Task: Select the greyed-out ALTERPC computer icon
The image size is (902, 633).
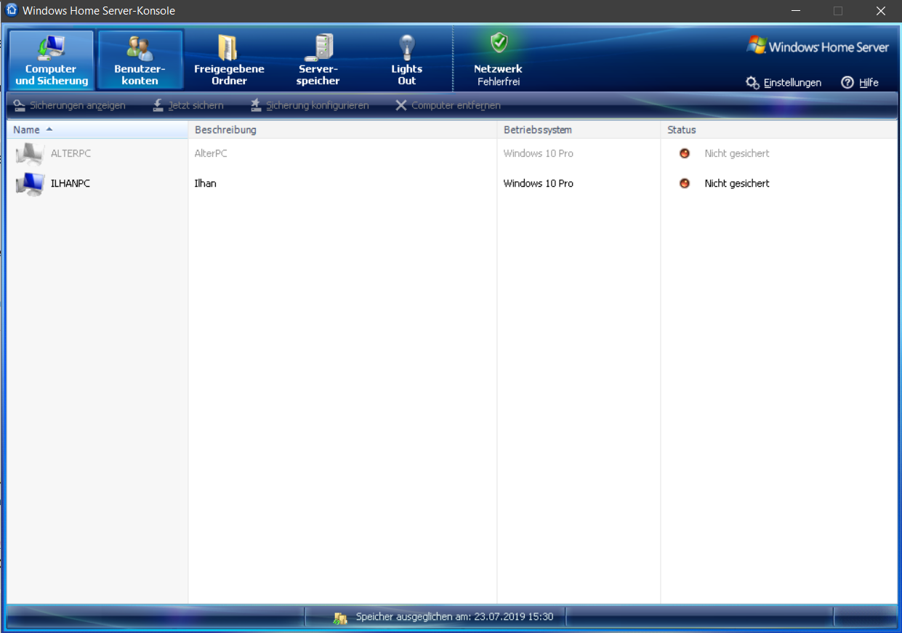Action: [x=30, y=154]
